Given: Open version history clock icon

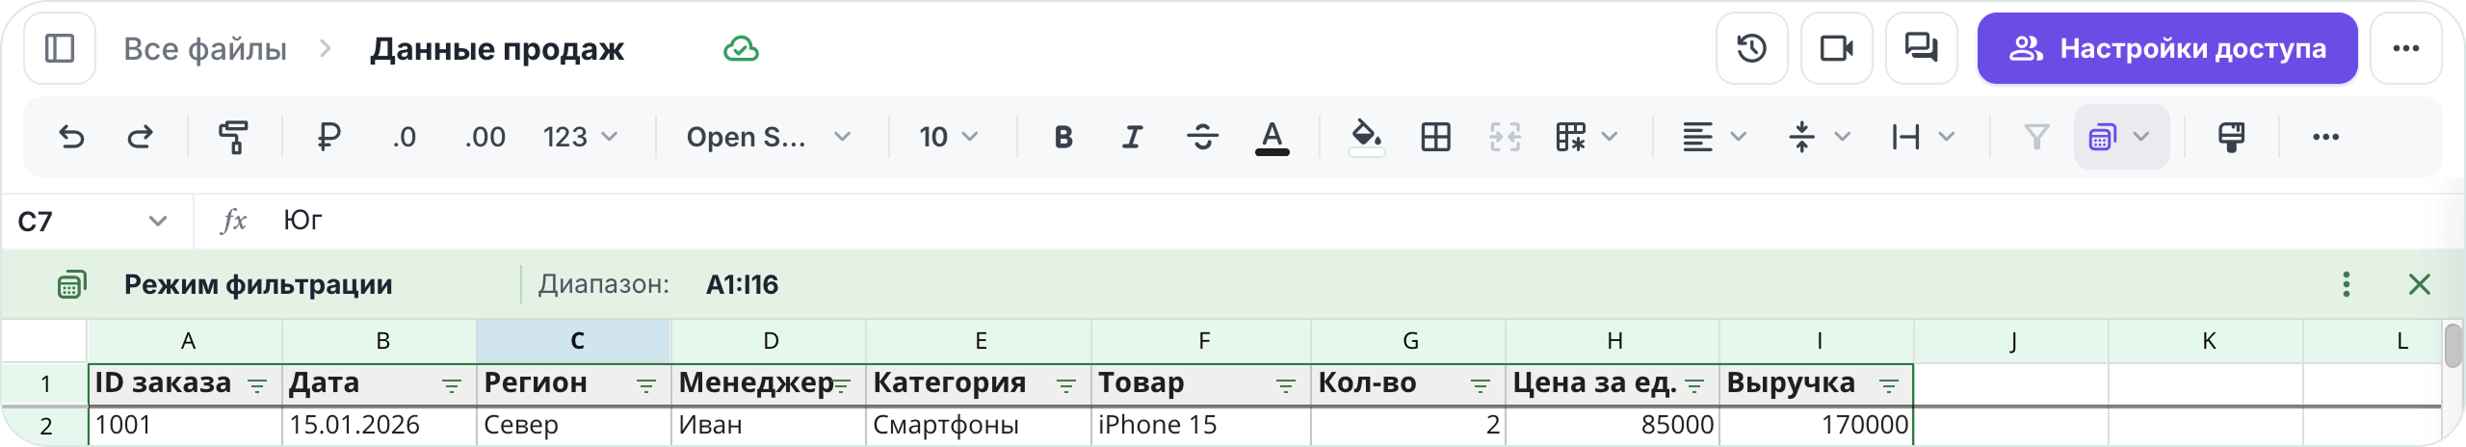Looking at the screenshot, I should [1751, 48].
